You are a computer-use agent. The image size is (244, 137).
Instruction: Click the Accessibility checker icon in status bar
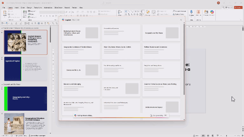(x=30, y=136)
